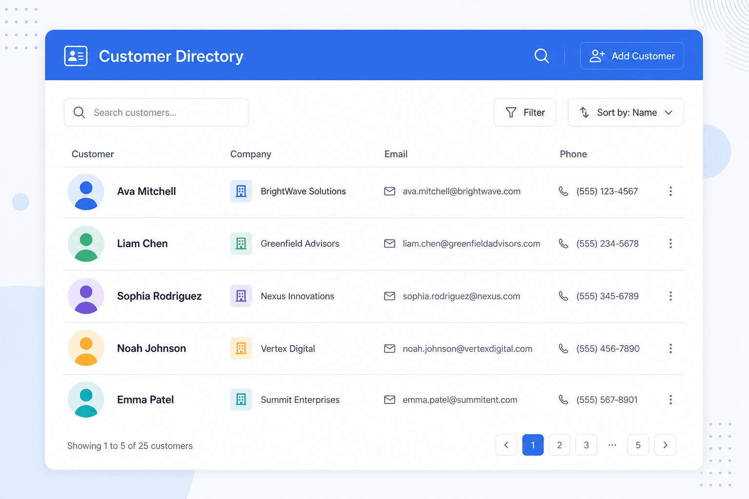This screenshot has width=749, height=499.
Task: Open Liam Chen's green avatar
Action: 86,244
